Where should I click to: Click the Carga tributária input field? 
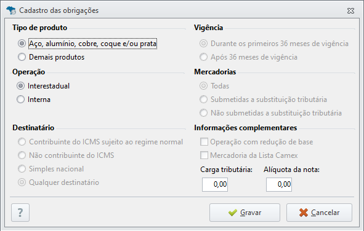[x=215, y=184]
